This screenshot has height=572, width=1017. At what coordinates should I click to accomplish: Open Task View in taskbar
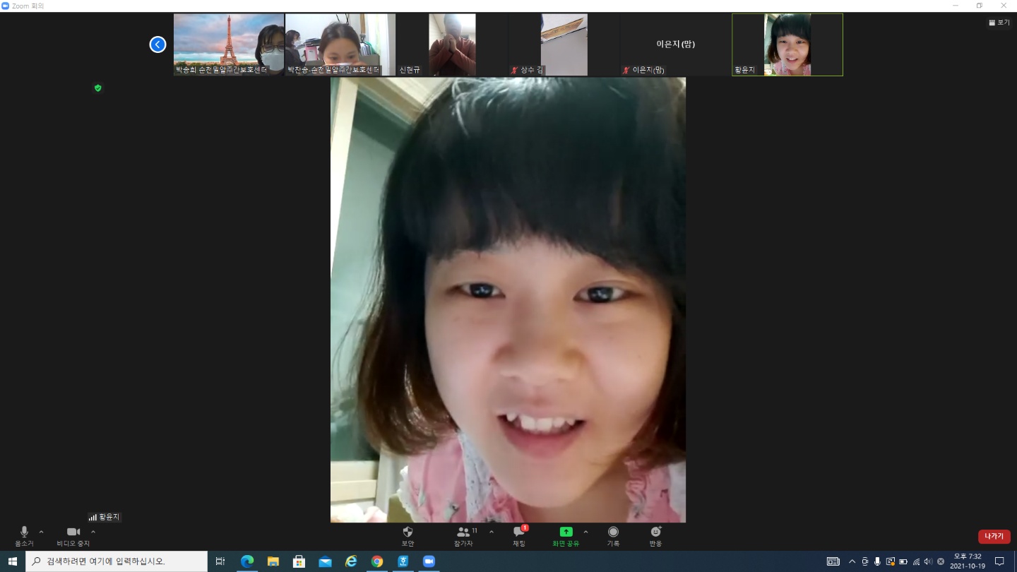(220, 561)
